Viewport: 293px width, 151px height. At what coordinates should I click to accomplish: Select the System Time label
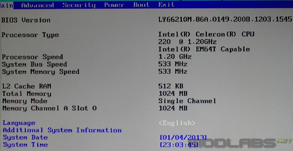coord(25,145)
